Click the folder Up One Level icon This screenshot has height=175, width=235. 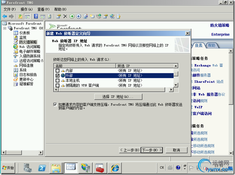(x=20, y=16)
